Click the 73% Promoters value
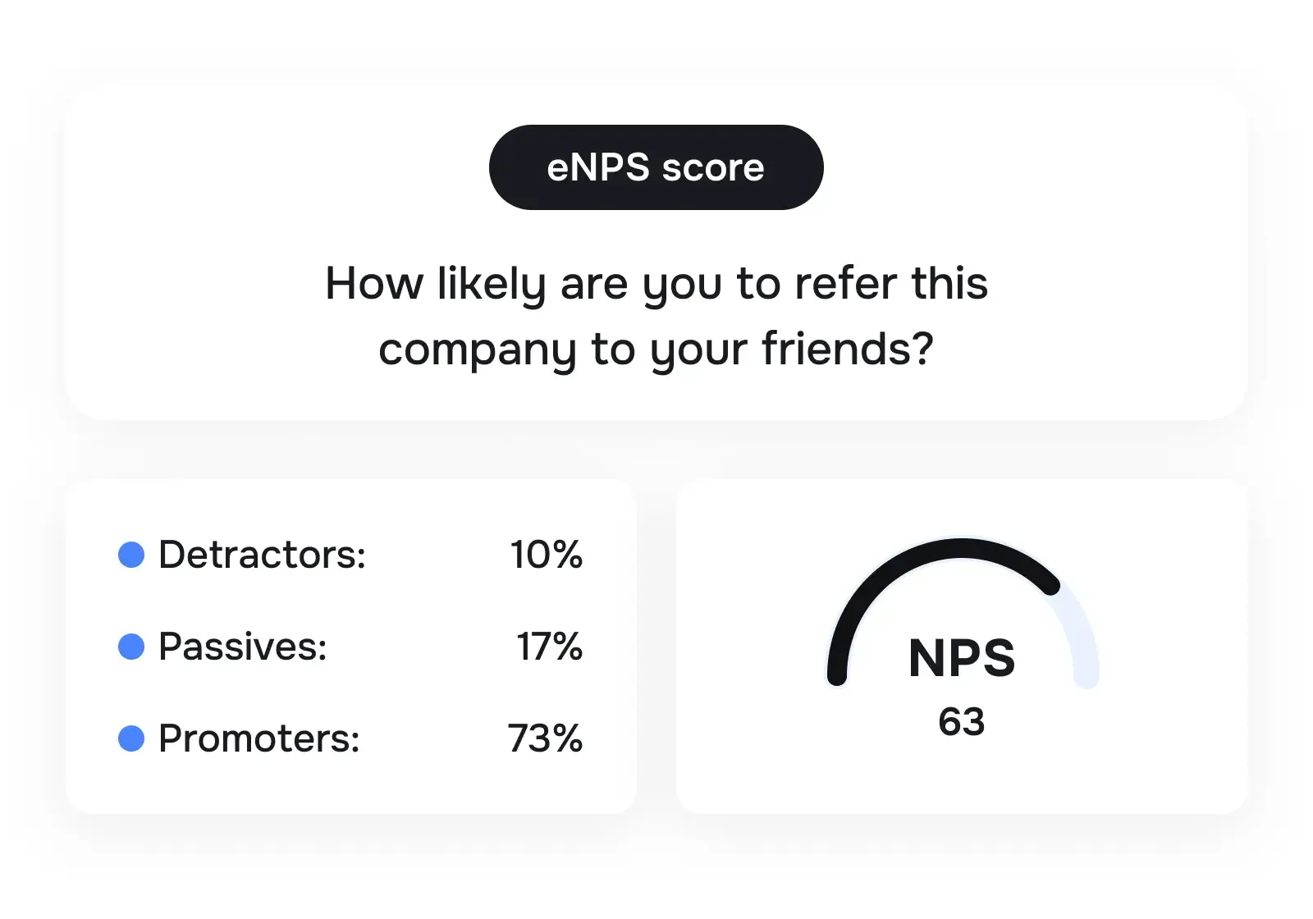Screen dimensions: 1313x919 [x=545, y=738]
